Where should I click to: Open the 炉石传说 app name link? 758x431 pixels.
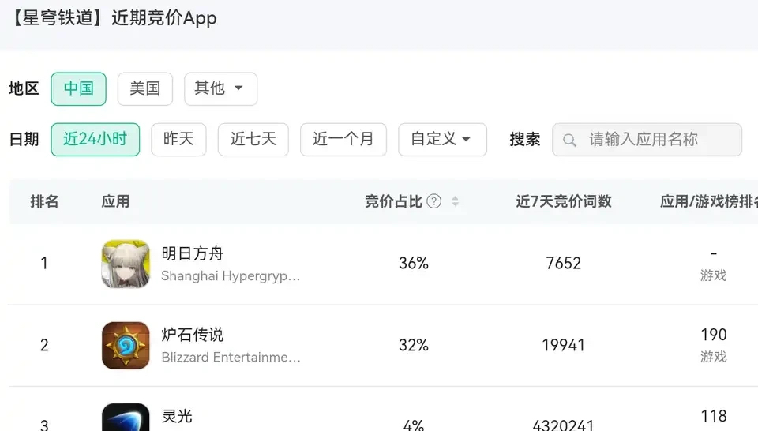click(193, 335)
